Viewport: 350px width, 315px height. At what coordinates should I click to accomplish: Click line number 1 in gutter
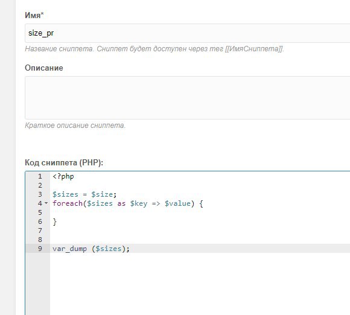click(40, 176)
